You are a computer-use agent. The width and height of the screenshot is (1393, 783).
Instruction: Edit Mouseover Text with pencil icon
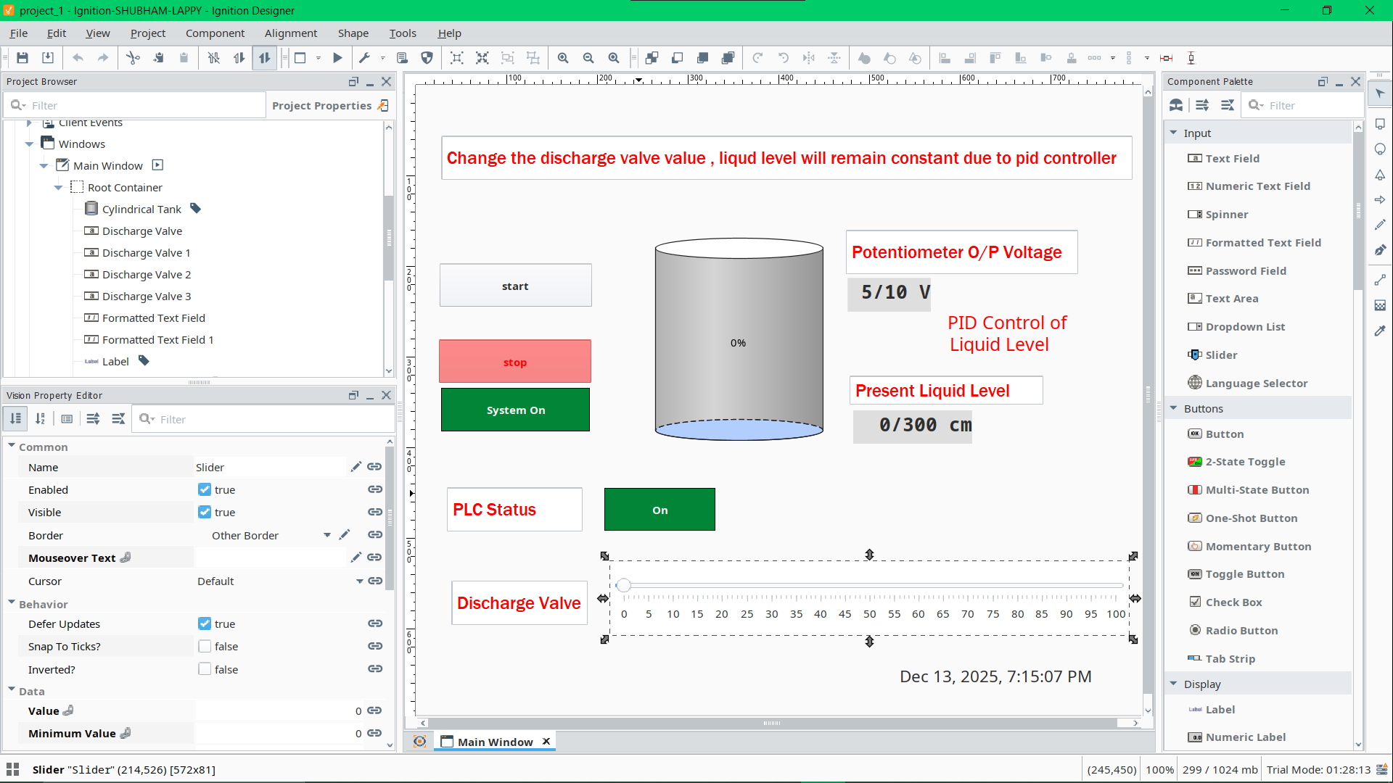[x=356, y=558]
